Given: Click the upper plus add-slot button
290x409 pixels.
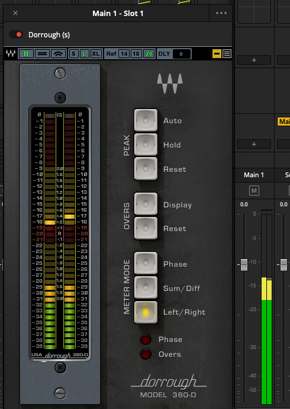Looking at the screenshot, I should [x=254, y=60].
